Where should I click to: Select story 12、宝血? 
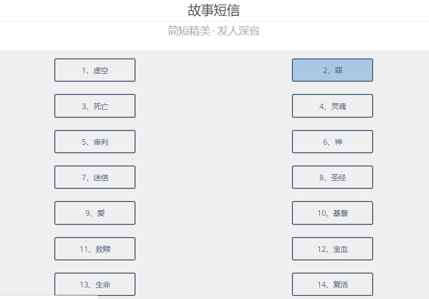coord(333,249)
